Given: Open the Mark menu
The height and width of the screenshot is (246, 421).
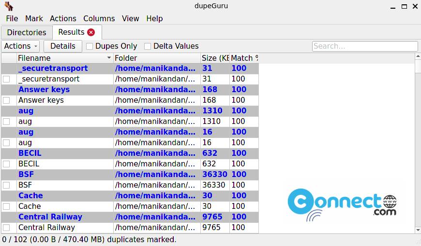Looking at the screenshot, I should [34, 18].
